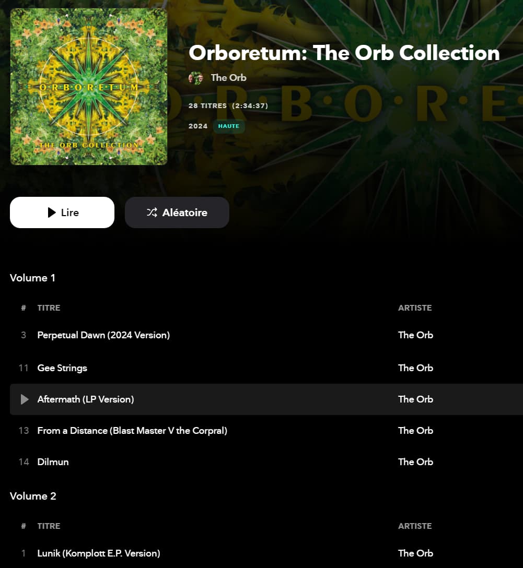Click the Volume 2 section heading
The width and height of the screenshot is (523, 568).
(x=33, y=496)
